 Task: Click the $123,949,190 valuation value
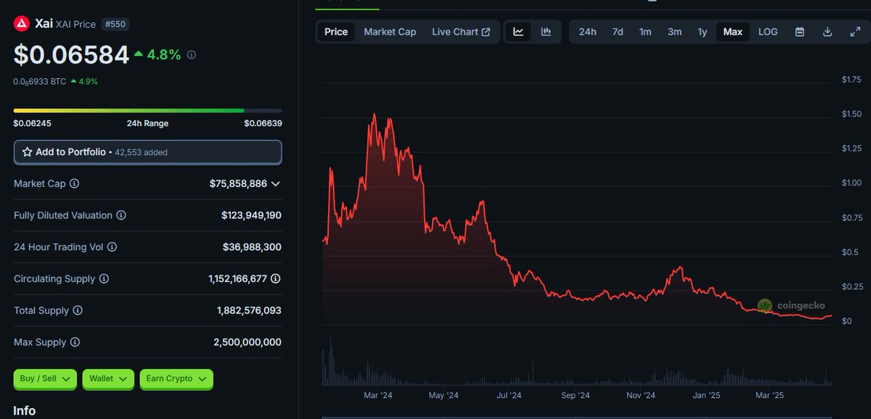(x=251, y=215)
